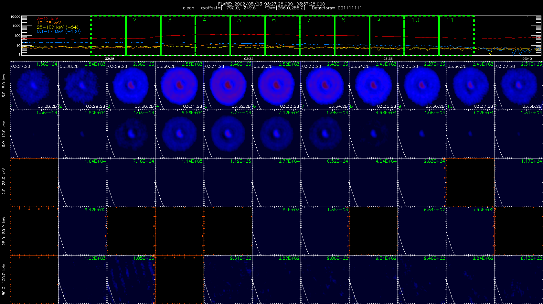Open the 6-12 keV image labeled 3.02E+04
This screenshot has width=543, height=304.
tap(471, 134)
